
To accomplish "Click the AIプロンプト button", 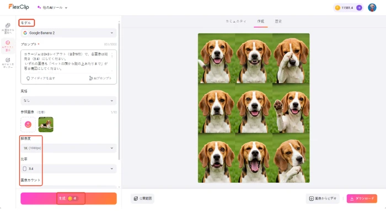I will tap(100, 78).
